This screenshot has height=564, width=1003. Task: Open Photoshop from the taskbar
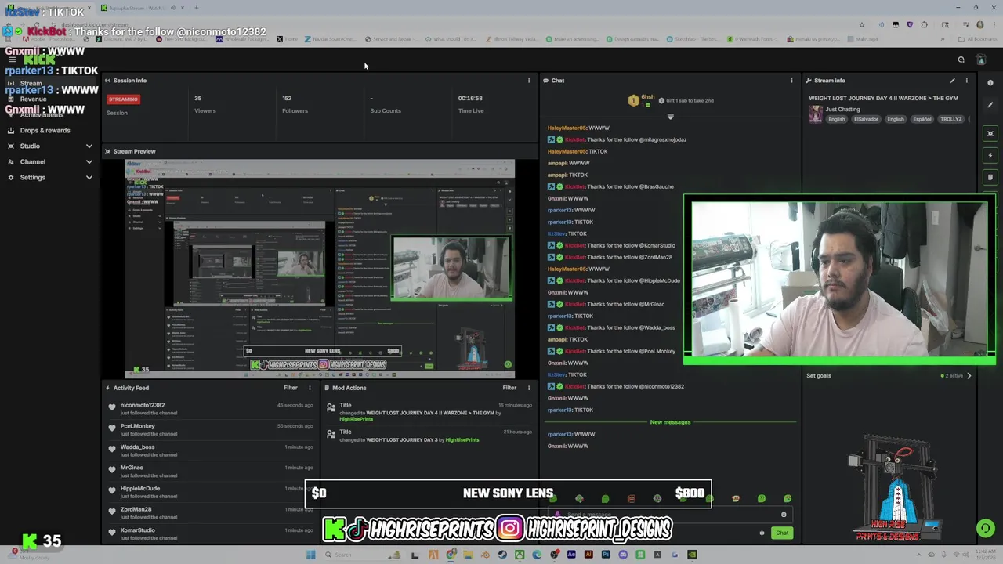coord(606,555)
